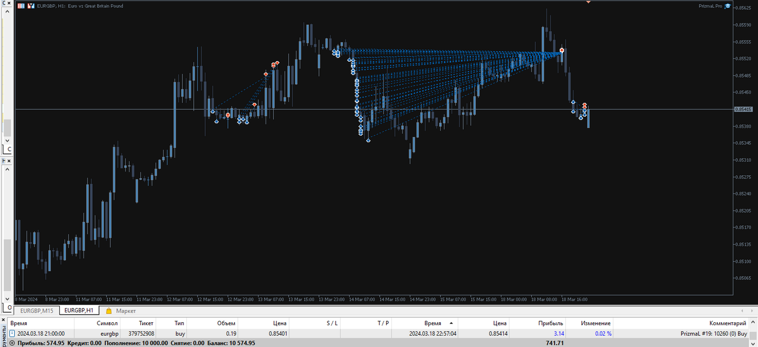Click ticket number 379752908
Image resolution: width=758 pixels, height=347 pixels.
pos(142,333)
